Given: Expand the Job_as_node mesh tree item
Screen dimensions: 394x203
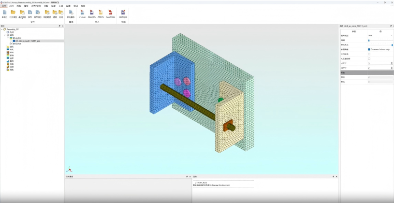Looking at the screenshot, I should (x=11, y=41).
